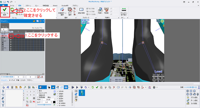The width and height of the screenshot is (200, 108).
Task: Select the Hatsune Miku model thumbnail
Action: click(82, 93)
